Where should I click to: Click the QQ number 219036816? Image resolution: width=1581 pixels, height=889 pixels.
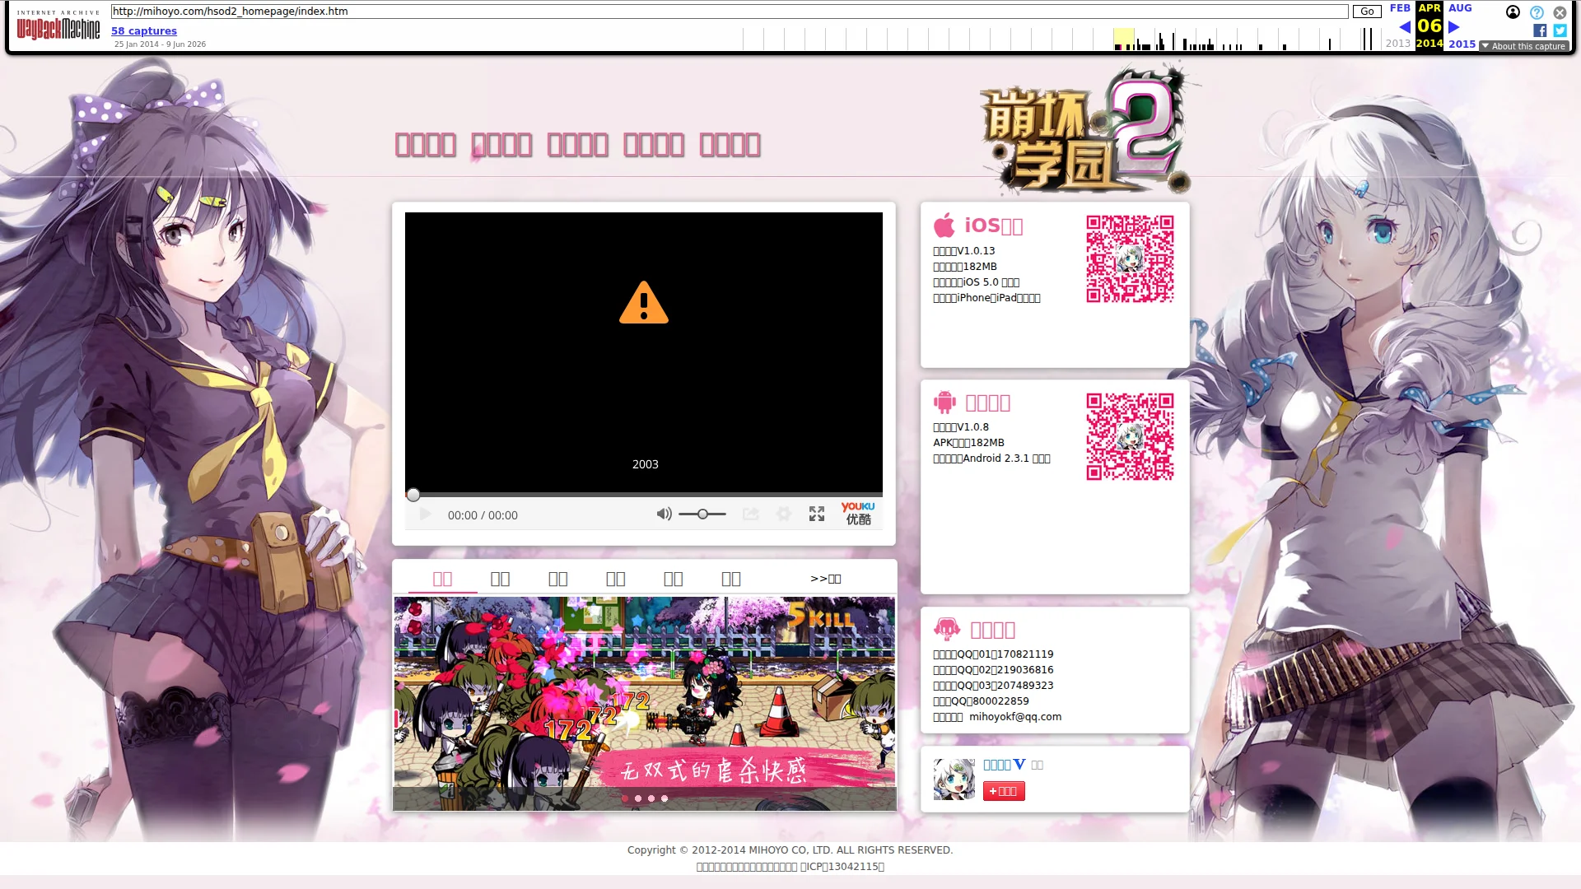1025,670
